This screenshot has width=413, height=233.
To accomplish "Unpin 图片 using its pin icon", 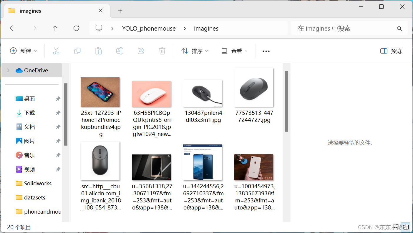I will point(58,141).
